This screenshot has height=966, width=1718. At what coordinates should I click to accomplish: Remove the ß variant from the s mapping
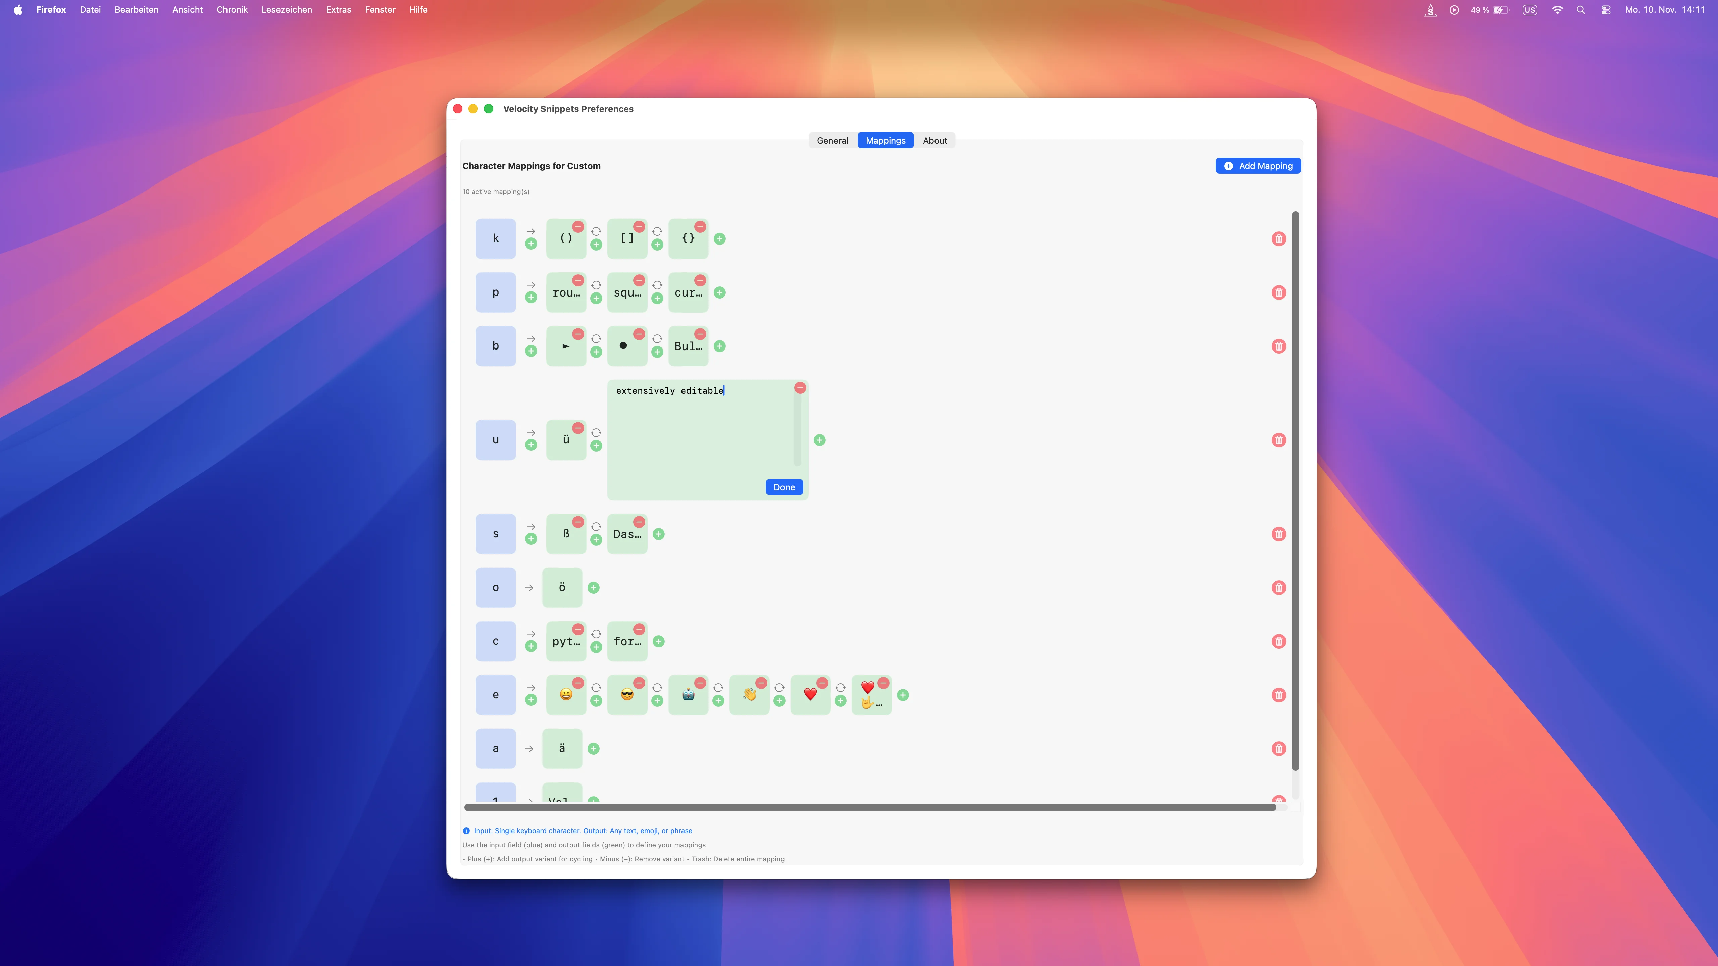pos(577,523)
